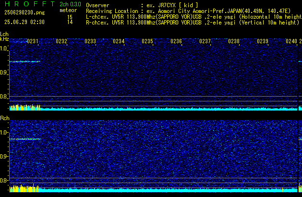This screenshot has width=302, height=197.
Task: Click the Rch yellow signal level bars
Action: coord(24,188)
